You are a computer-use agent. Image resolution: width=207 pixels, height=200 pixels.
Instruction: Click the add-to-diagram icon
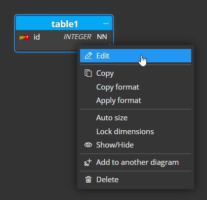pyautogui.click(x=88, y=162)
